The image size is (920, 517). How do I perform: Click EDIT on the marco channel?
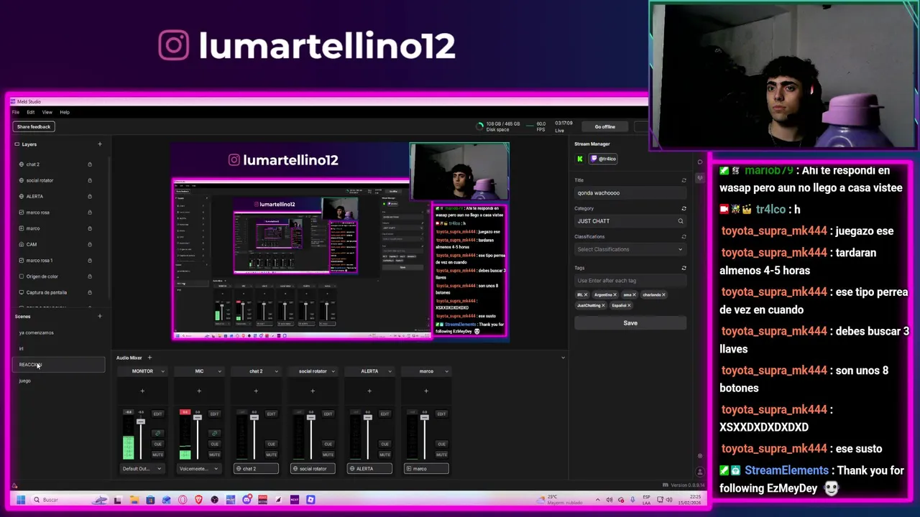coord(441,414)
